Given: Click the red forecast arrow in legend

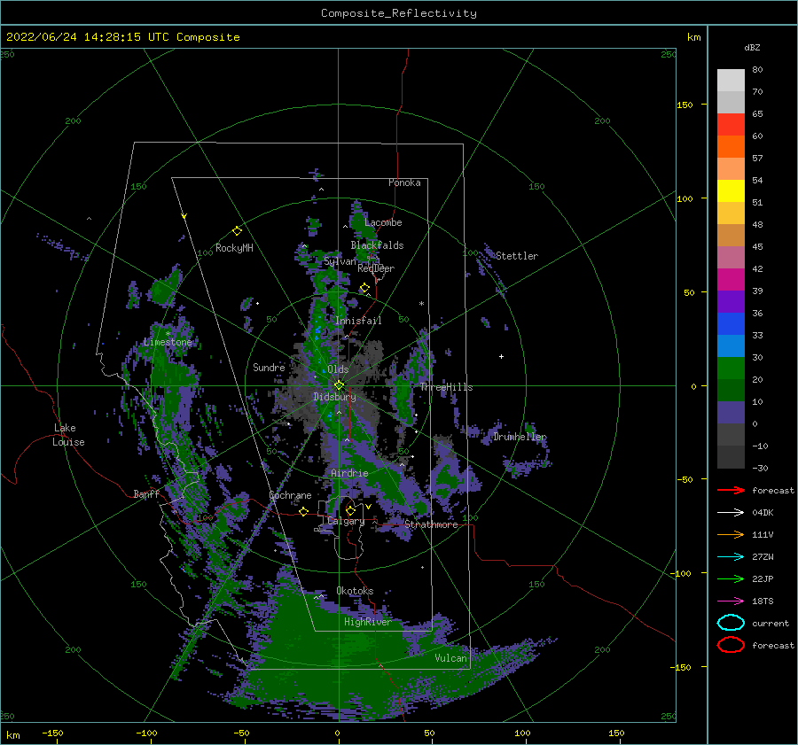Looking at the screenshot, I should (731, 490).
